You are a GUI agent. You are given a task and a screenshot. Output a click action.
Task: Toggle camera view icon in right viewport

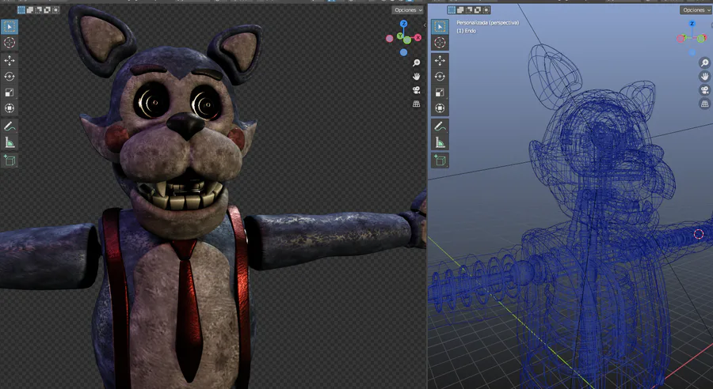[704, 90]
